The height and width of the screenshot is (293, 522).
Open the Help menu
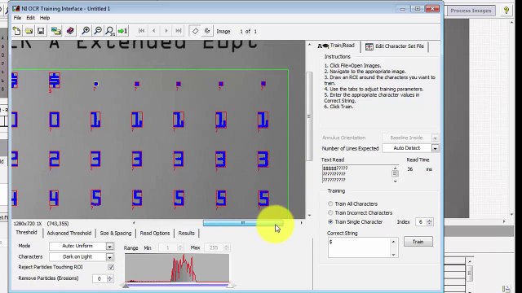[45, 18]
